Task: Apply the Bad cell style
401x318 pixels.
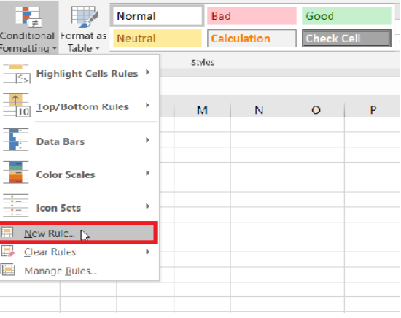Action: pyautogui.click(x=252, y=16)
